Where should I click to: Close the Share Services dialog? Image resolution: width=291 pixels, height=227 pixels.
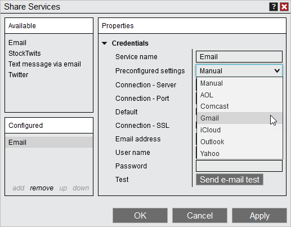(x=284, y=7)
